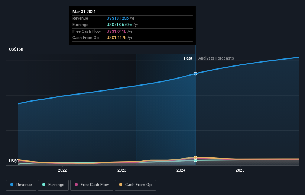Click the 2022 x-axis label

[62, 170]
